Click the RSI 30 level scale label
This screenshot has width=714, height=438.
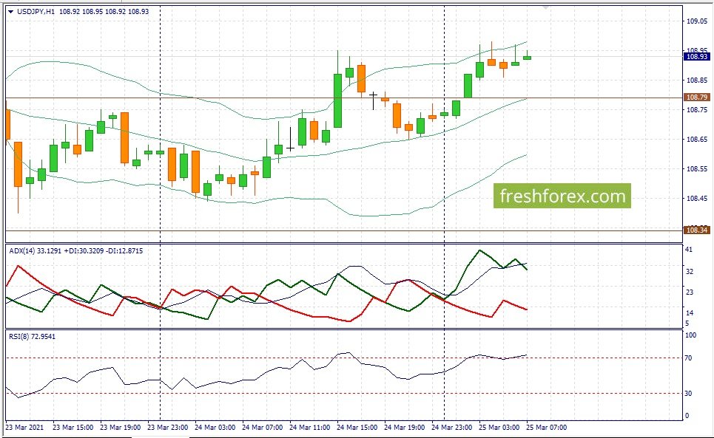(x=688, y=394)
